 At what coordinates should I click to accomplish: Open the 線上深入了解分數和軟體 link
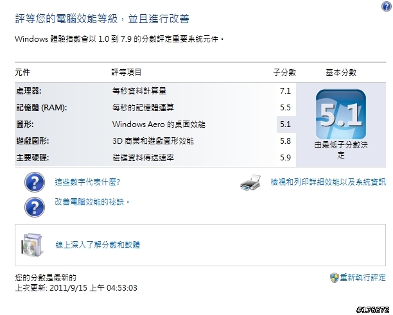click(98, 244)
